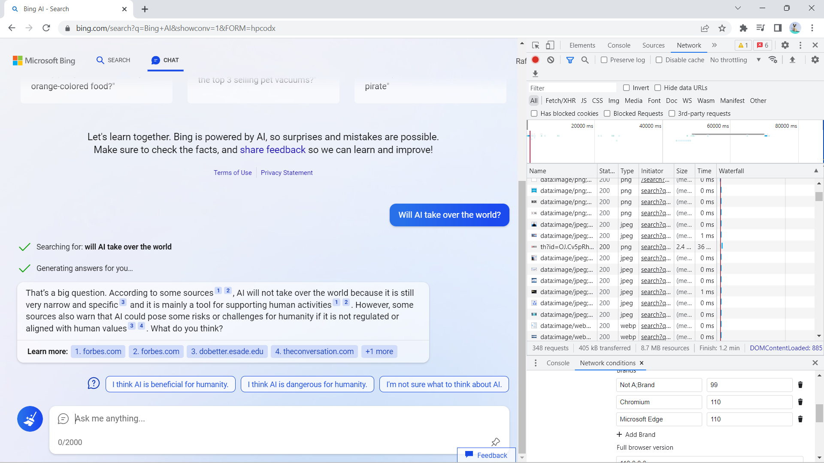This screenshot has width=824, height=463.
Task: Check 3rd-party requests checkbox
Action: coord(672,114)
